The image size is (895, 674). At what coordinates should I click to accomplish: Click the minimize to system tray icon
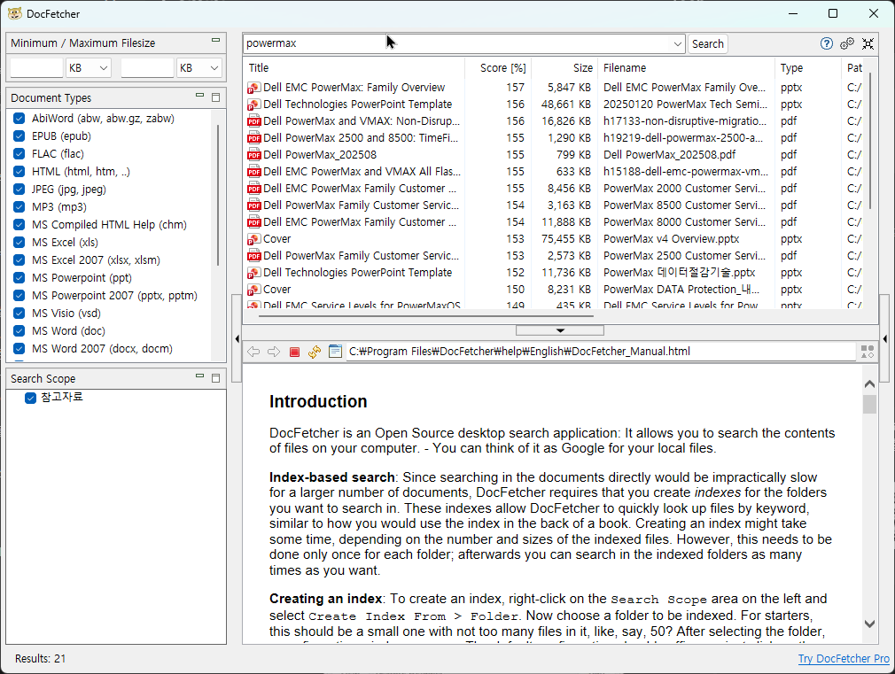[868, 43]
